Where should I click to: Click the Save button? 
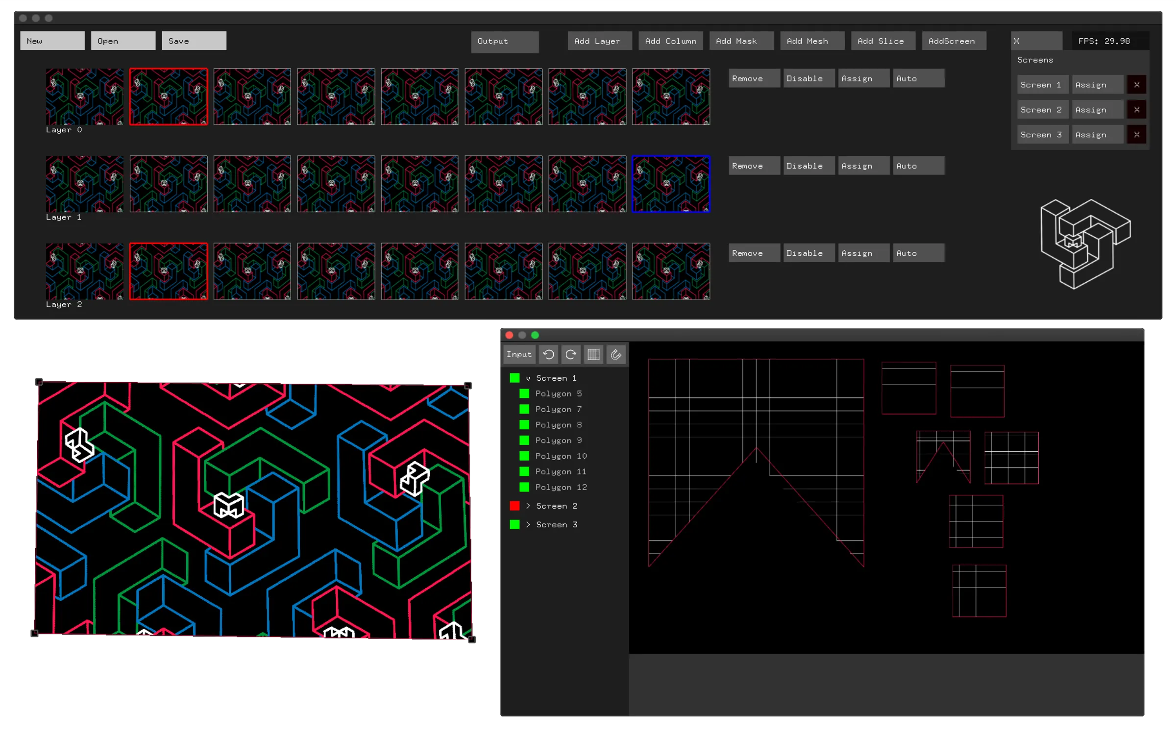click(194, 41)
